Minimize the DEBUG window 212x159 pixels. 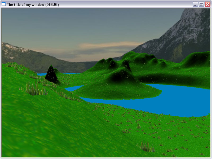click(195, 5)
